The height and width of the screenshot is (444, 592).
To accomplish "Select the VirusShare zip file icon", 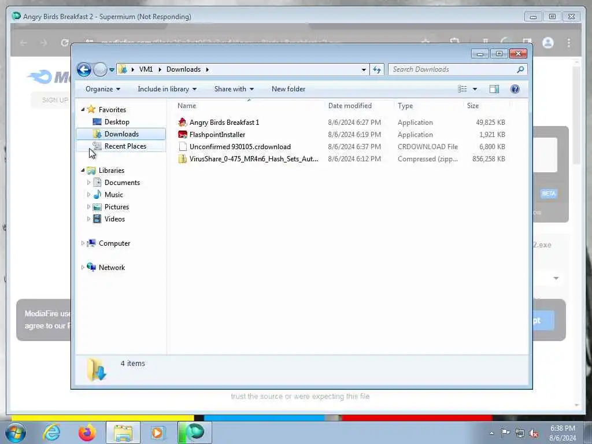I will pos(182,159).
